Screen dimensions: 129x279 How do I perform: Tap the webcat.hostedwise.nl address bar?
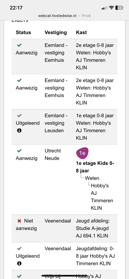click(64, 16)
